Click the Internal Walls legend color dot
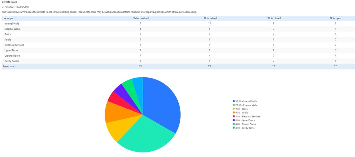Image resolution: width=355 pixels, height=157 pixels. click(234, 101)
